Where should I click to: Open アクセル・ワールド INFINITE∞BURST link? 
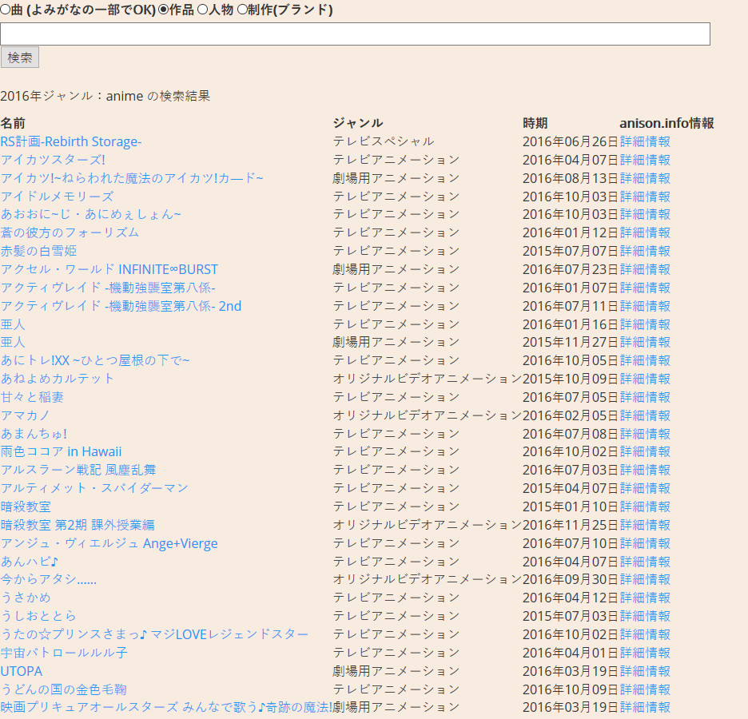click(x=109, y=269)
